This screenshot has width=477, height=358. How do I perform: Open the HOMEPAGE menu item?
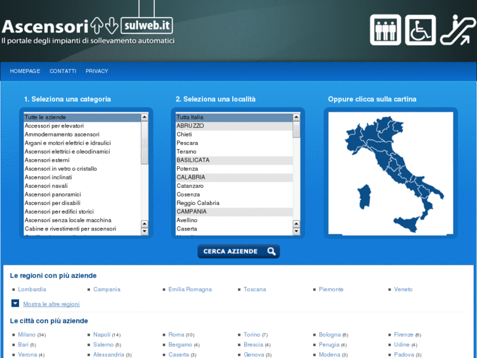(25, 71)
